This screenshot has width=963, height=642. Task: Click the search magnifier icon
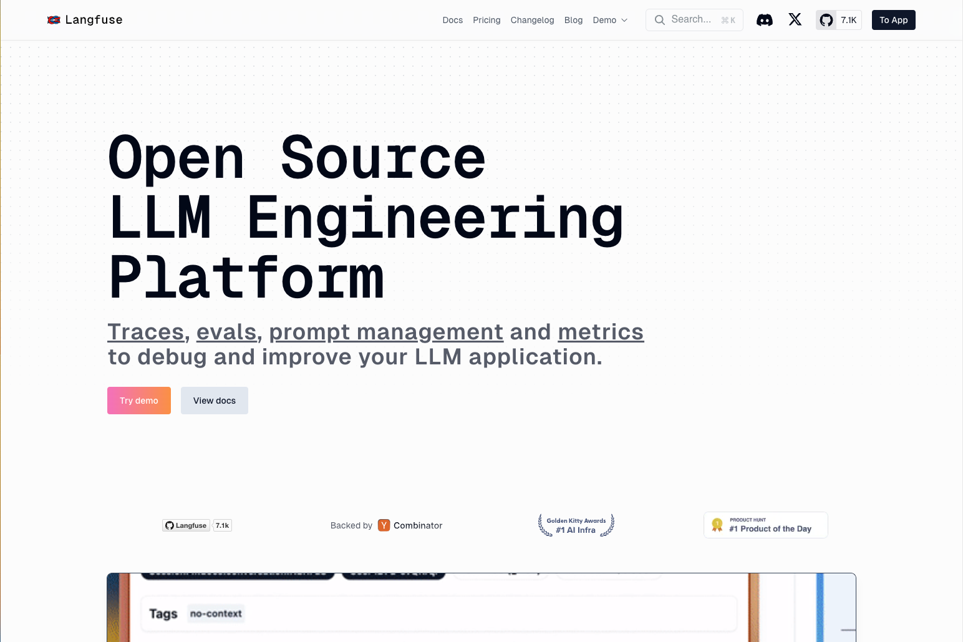tap(659, 19)
